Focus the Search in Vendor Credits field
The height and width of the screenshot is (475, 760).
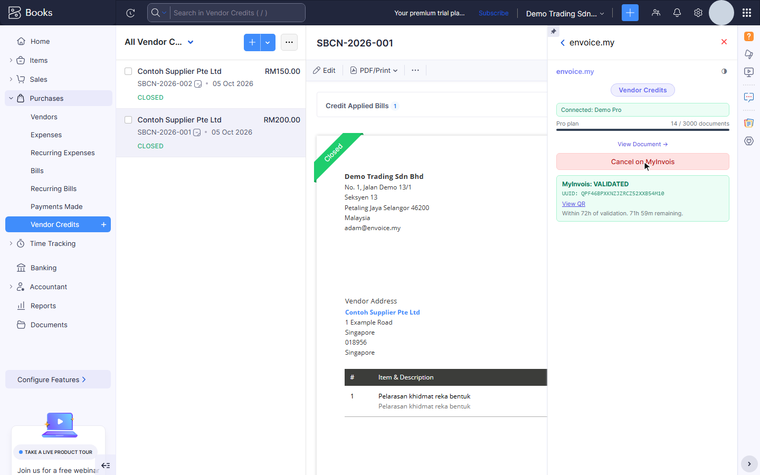coord(237,13)
